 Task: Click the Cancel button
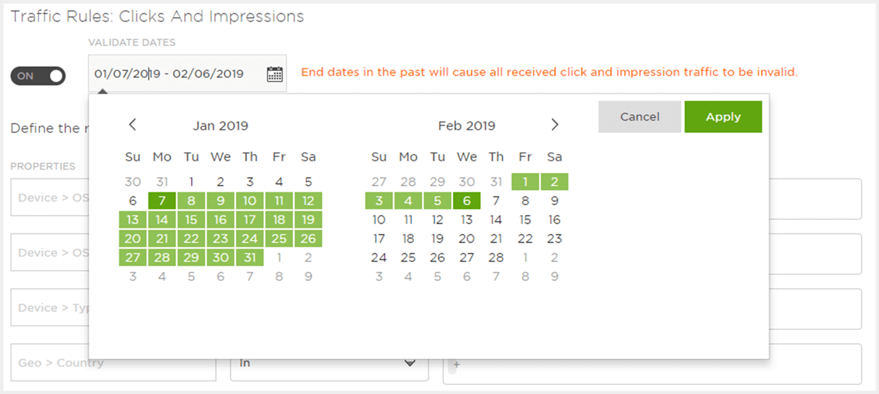pyautogui.click(x=640, y=116)
